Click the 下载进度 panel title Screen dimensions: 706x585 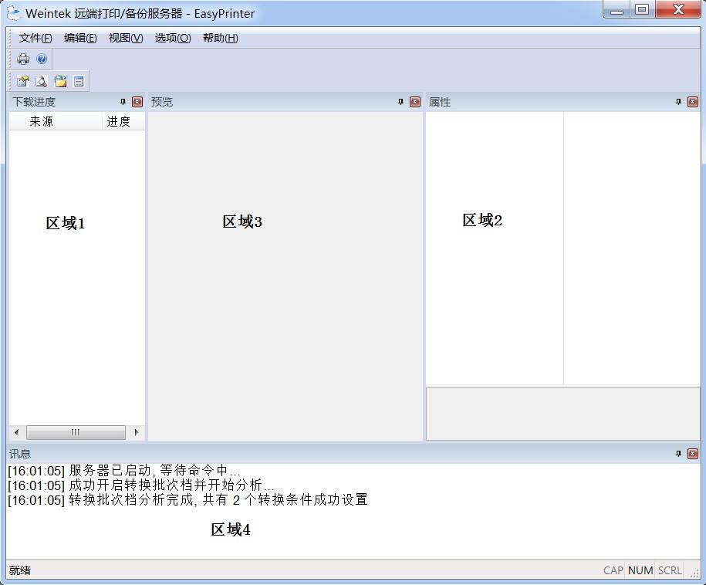click(34, 102)
